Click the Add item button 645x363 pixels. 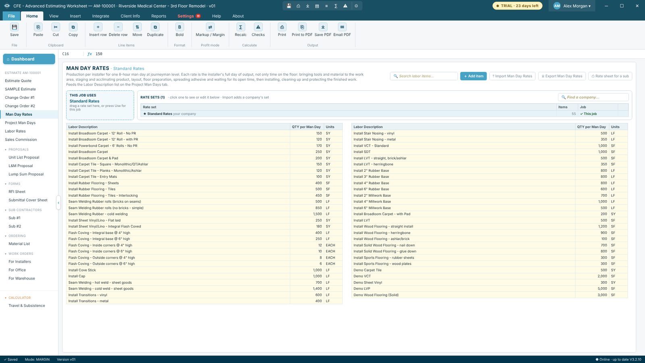[x=474, y=76]
